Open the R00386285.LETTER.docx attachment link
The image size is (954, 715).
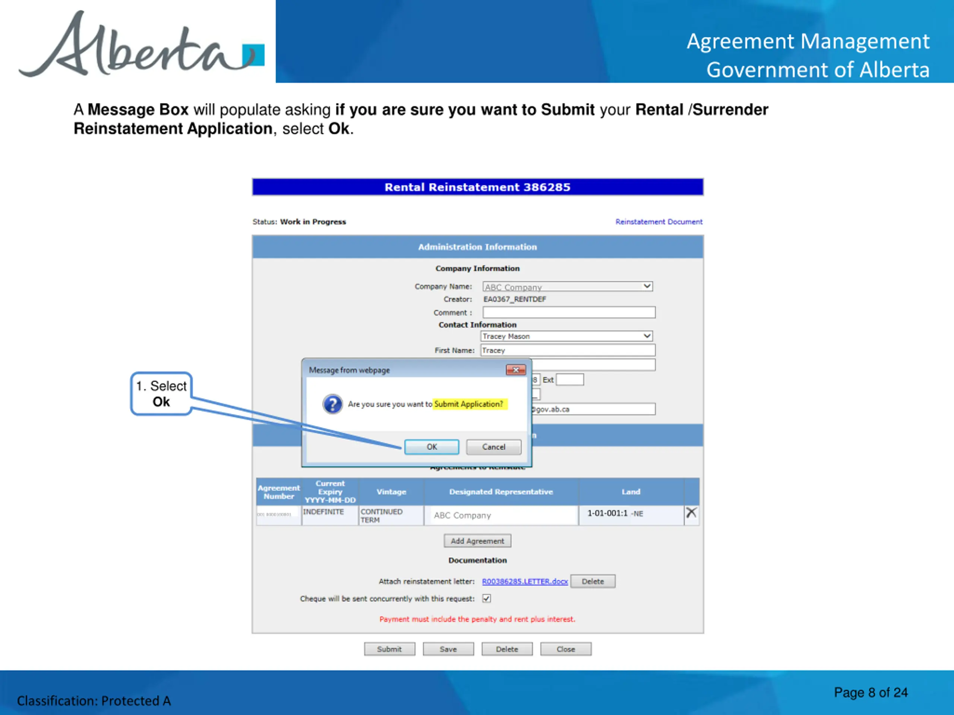[x=525, y=581]
